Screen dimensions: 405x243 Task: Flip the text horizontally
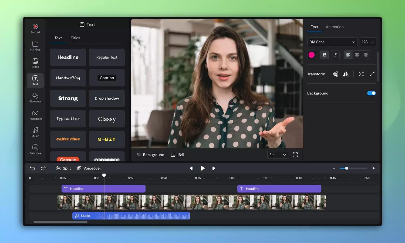346,74
